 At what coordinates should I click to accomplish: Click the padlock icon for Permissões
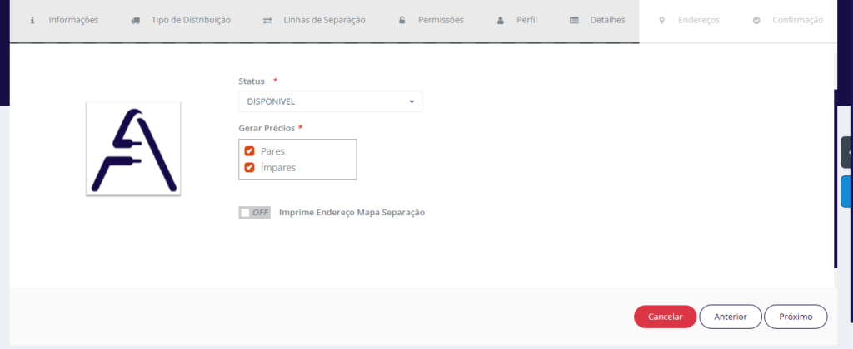pyautogui.click(x=402, y=20)
